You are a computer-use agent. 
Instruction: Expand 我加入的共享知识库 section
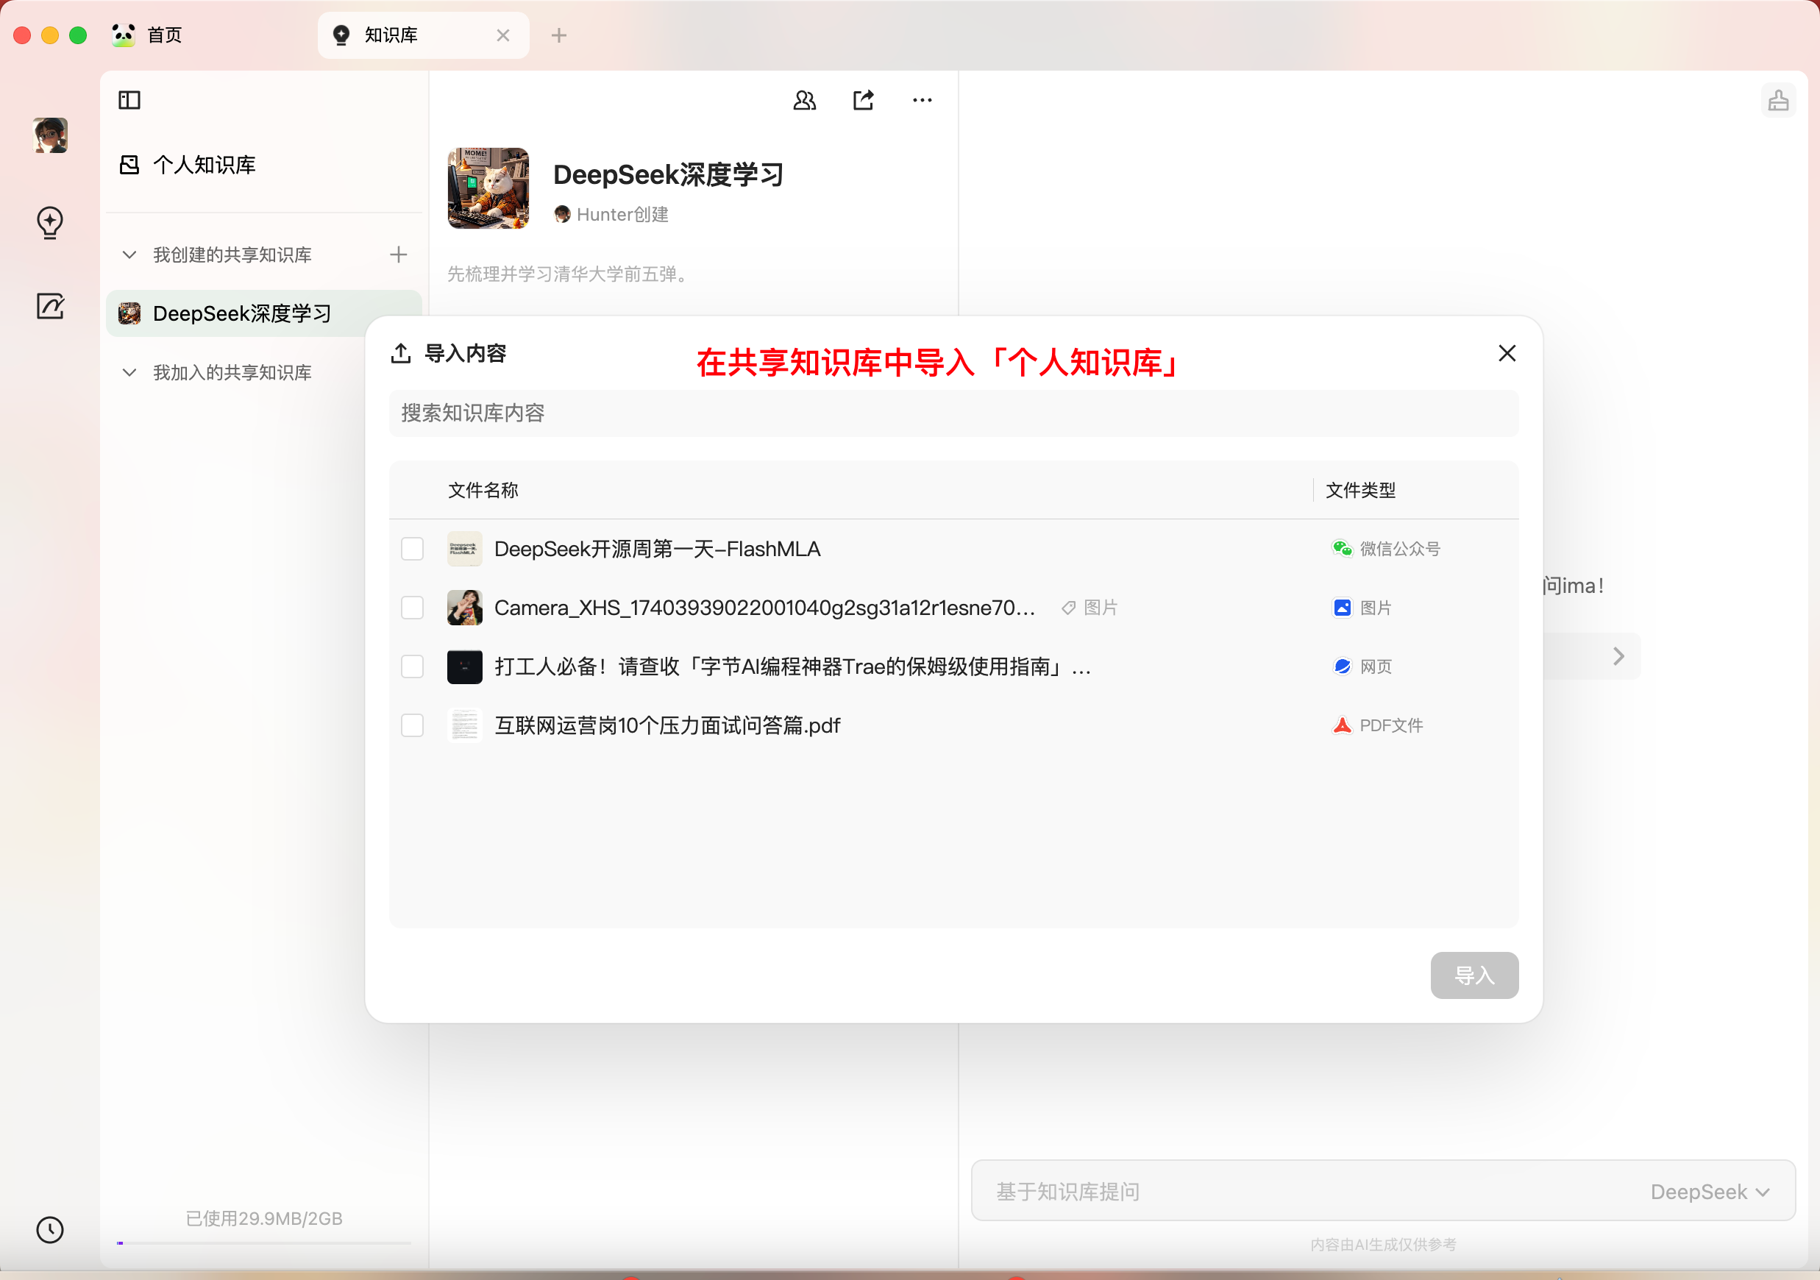pyautogui.click(x=129, y=372)
